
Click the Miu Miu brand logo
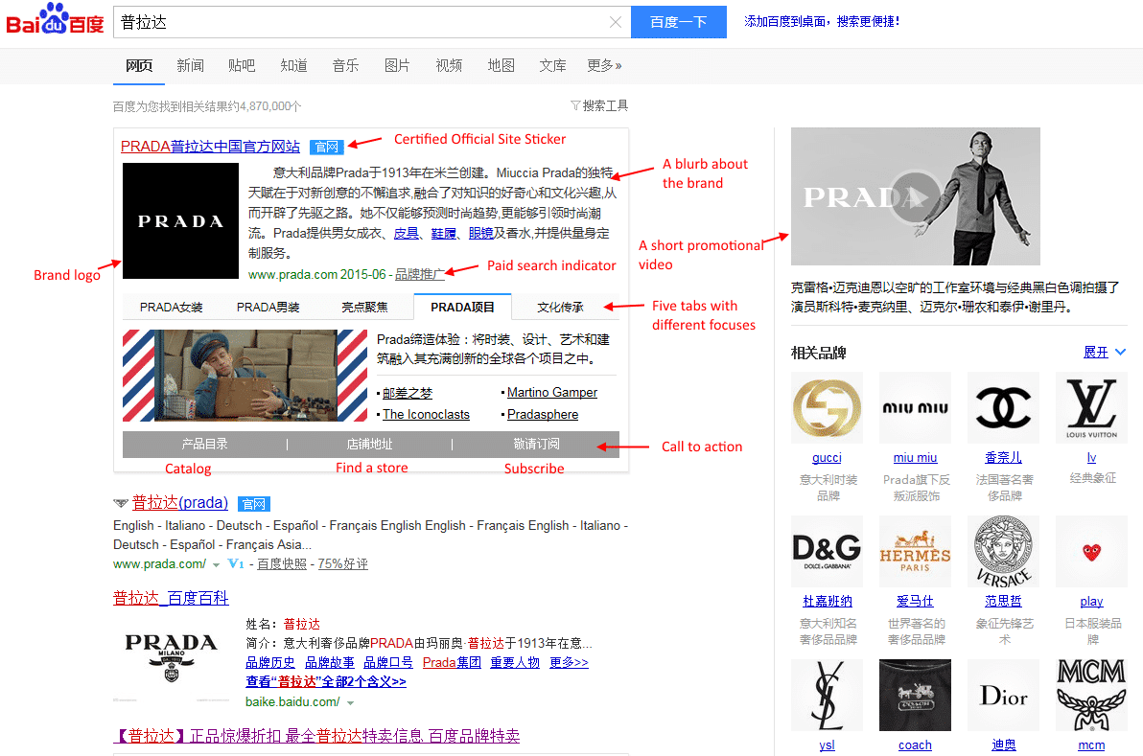click(x=915, y=408)
